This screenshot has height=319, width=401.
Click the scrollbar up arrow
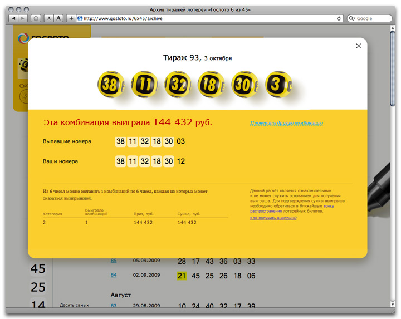pyautogui.click(x=393, y=27)
